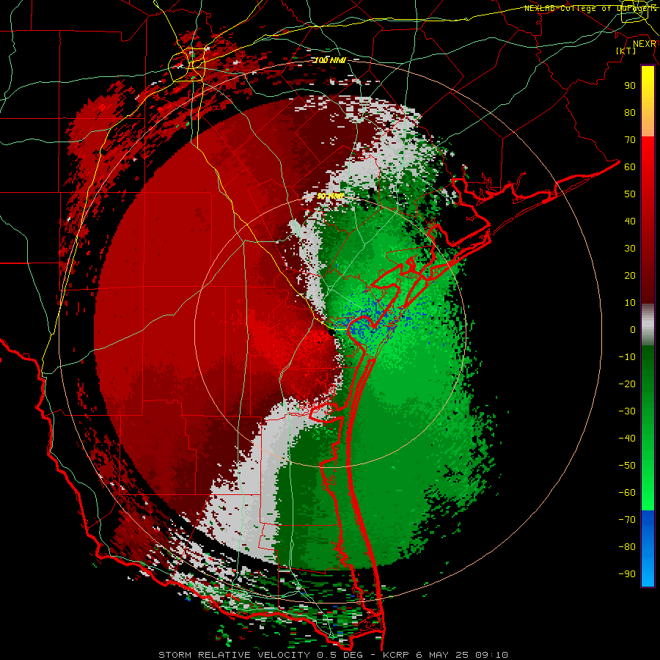Click the "50 NMI" range ring label
This screenshot has width=660, height=660.
[x=330, y=196]
